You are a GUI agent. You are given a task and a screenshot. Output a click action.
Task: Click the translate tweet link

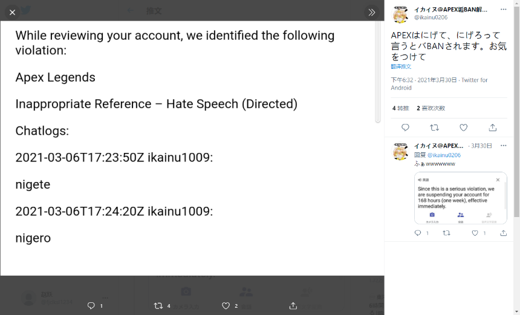tap(401, 67)
